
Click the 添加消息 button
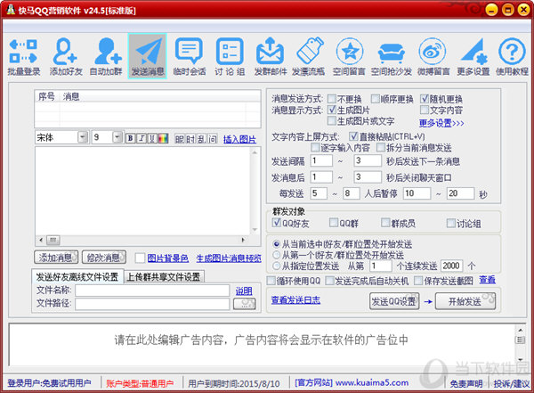click(56, 258)
